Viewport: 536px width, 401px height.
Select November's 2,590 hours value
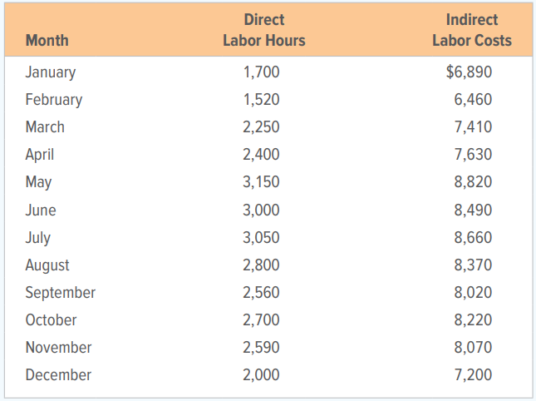pyautogui.click(x=262, y=348)
